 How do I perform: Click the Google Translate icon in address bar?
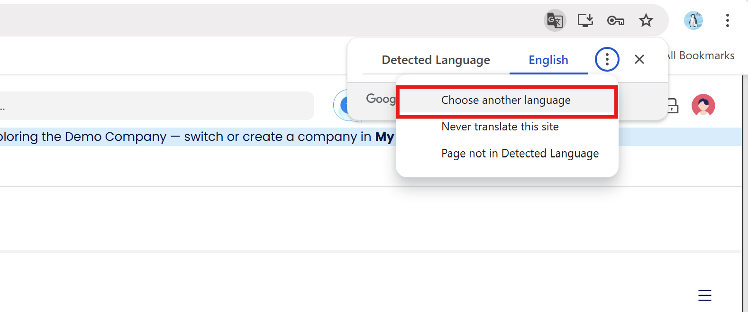[555, 20]
